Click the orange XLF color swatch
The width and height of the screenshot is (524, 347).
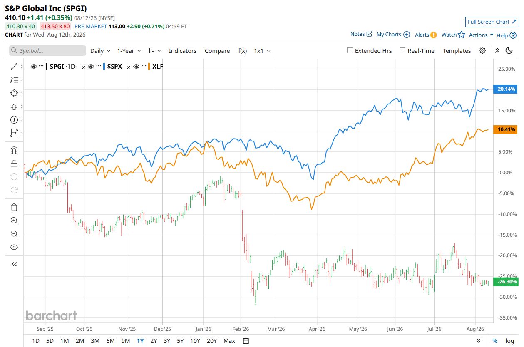[x=149, y=66]
